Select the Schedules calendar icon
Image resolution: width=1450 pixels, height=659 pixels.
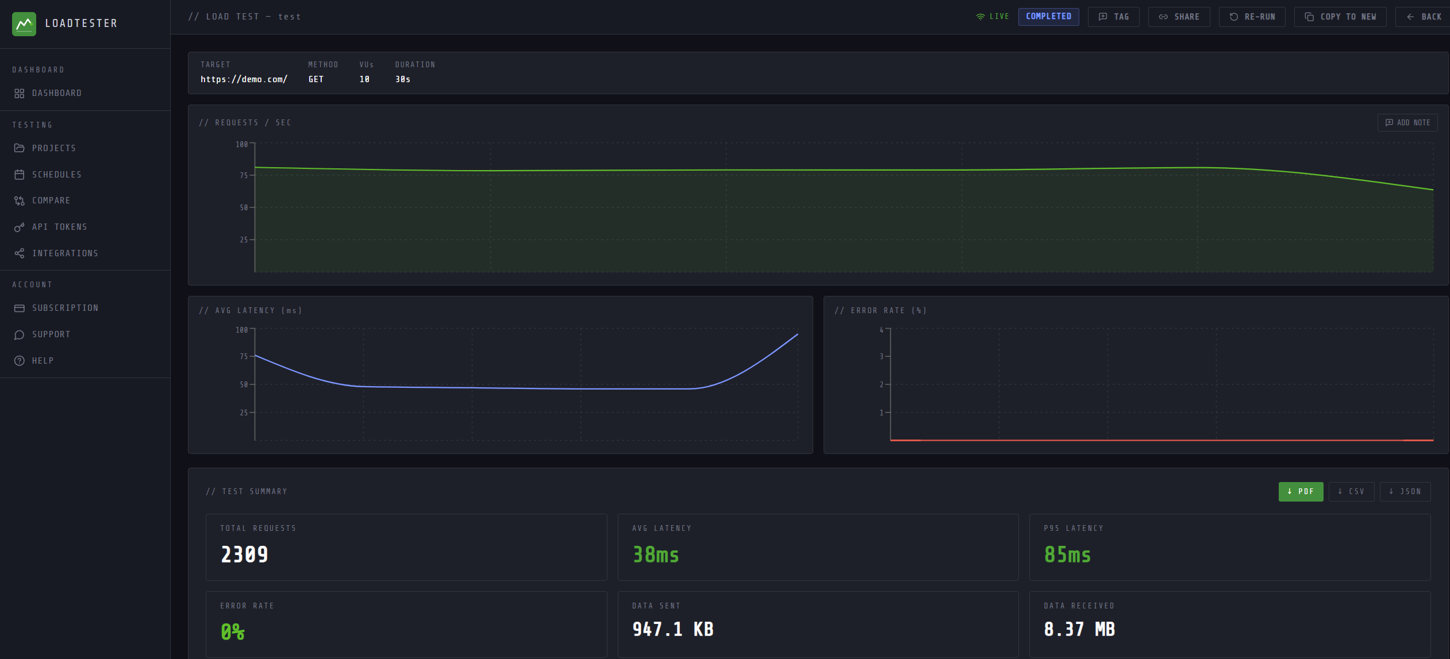(x=20, y=174)
